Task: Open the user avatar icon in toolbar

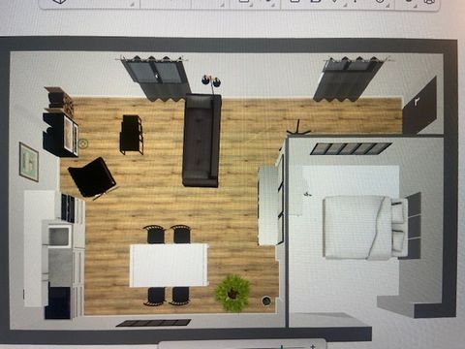Action: point(429,1)
